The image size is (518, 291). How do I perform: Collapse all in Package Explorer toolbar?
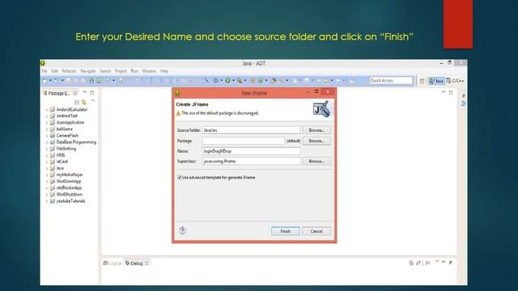(x=77, y=103)
